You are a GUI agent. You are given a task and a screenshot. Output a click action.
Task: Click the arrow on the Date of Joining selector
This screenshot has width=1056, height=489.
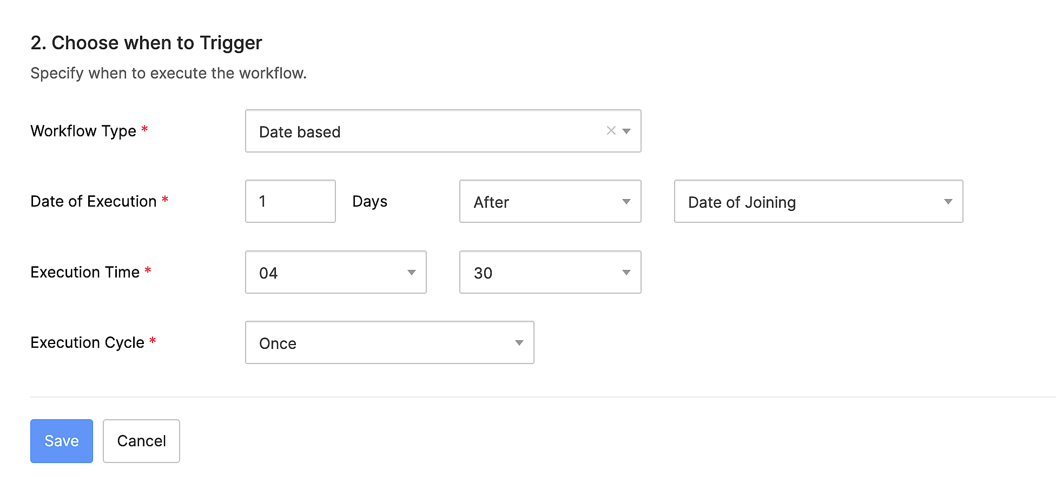(x=948, y=202)
